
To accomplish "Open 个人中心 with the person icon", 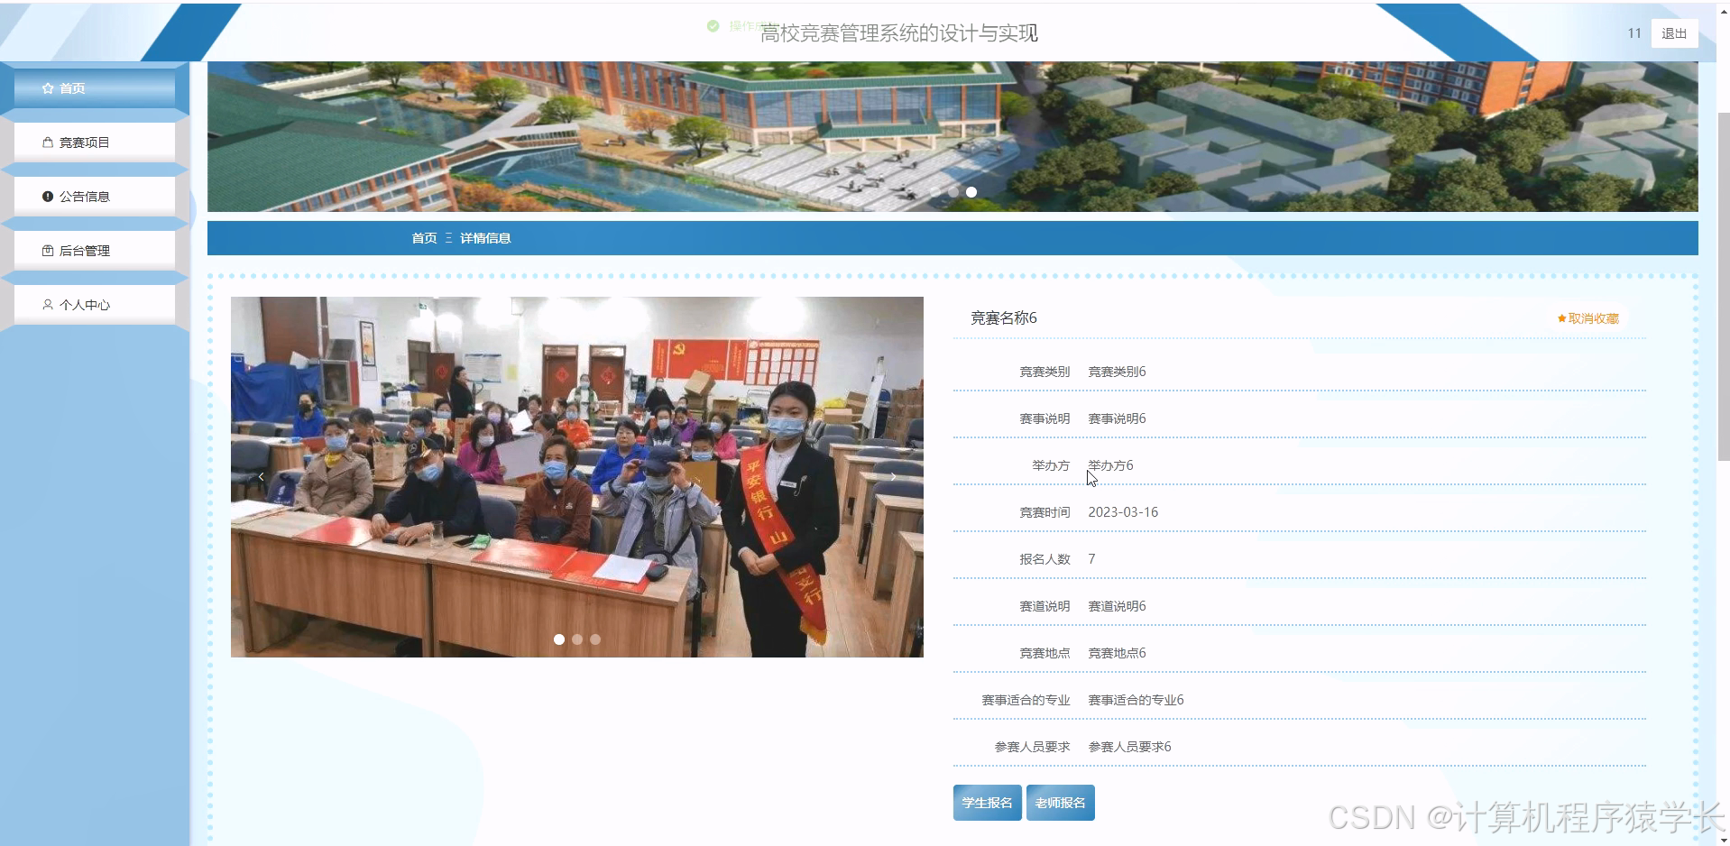I will [48, 304].
